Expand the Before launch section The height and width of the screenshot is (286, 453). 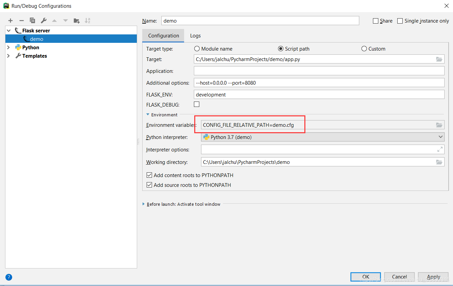(144, 204)
